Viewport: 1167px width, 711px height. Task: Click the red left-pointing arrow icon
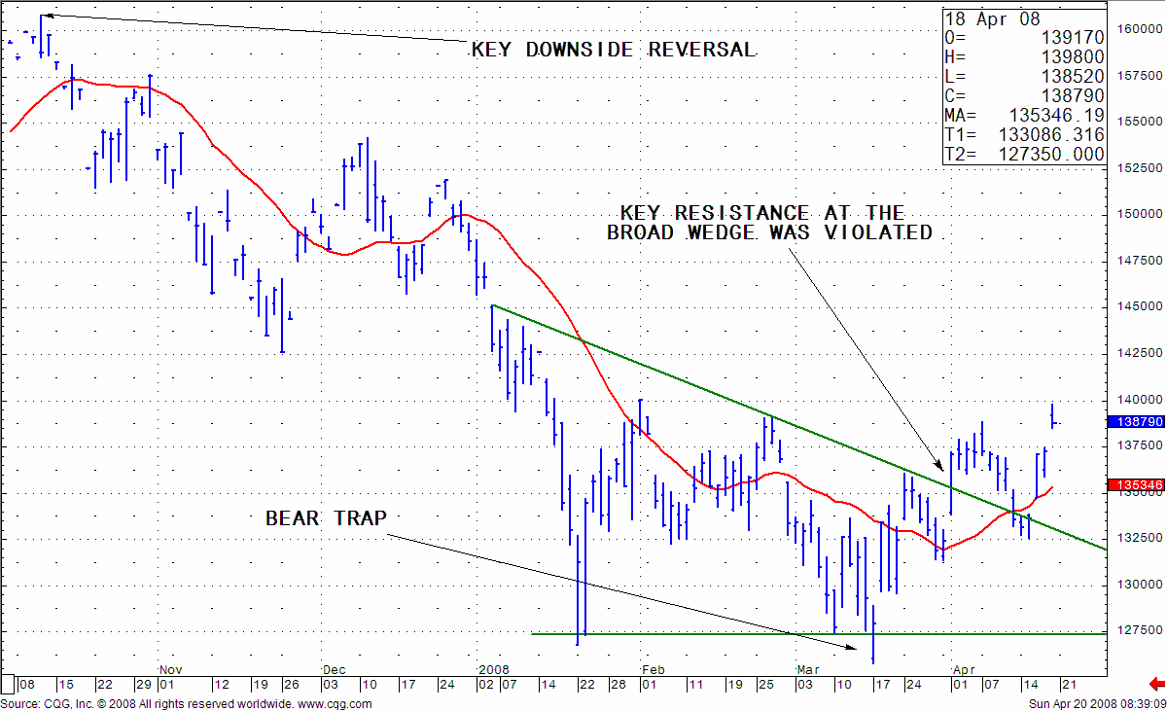(1156, 684)
